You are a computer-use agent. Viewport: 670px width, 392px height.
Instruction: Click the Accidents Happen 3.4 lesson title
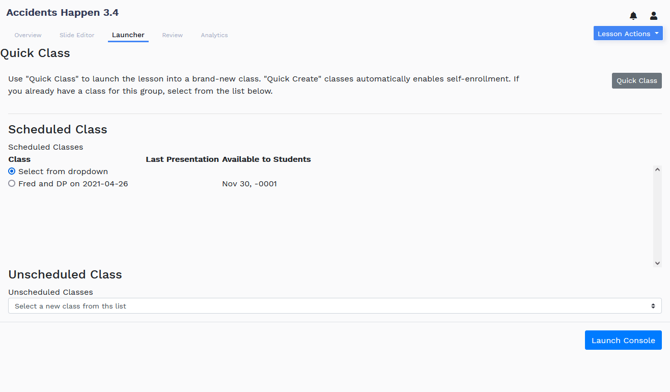coord(63,12)
